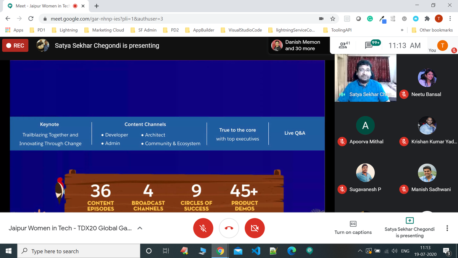
Task: Click the Type here to search box
Action: point(79,251)
